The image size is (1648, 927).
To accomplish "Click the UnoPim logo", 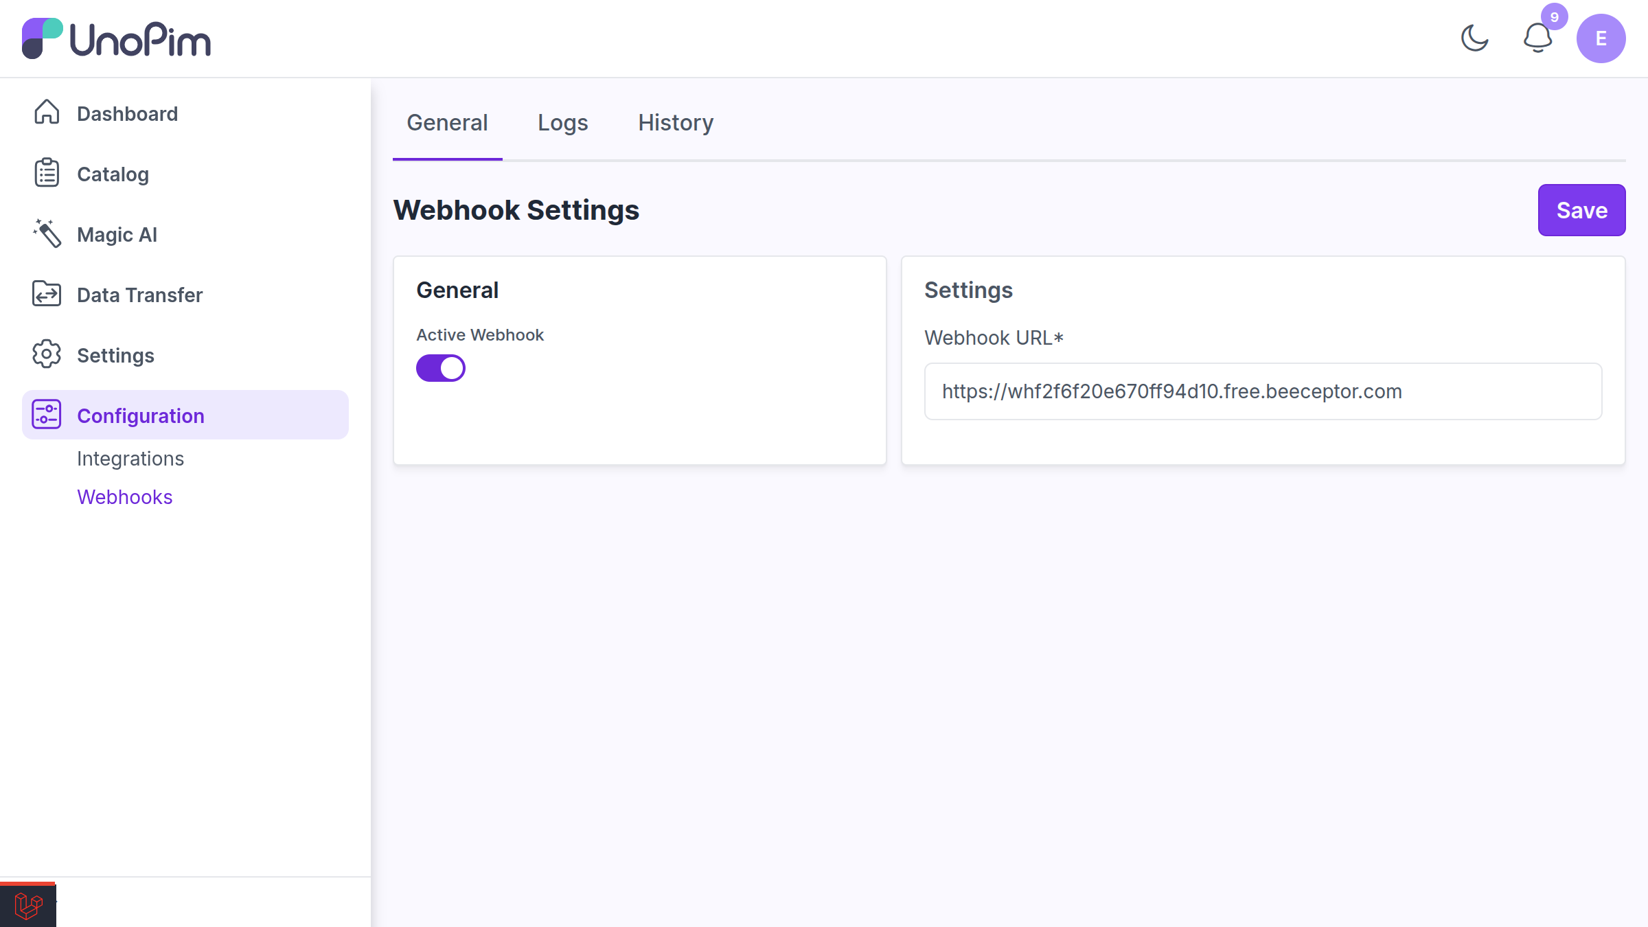I will point(116,38).
